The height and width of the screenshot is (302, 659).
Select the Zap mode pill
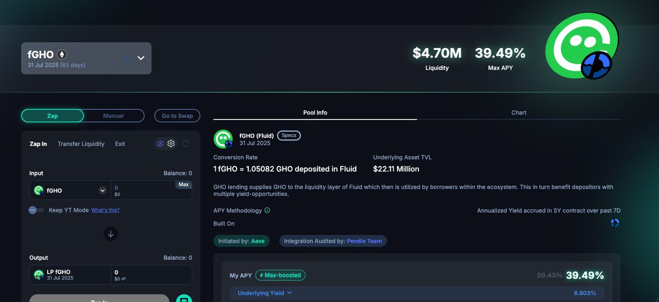point(52,116)
